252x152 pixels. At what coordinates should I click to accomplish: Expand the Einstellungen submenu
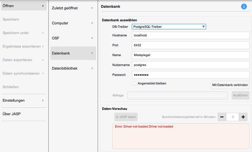[23, 100]
